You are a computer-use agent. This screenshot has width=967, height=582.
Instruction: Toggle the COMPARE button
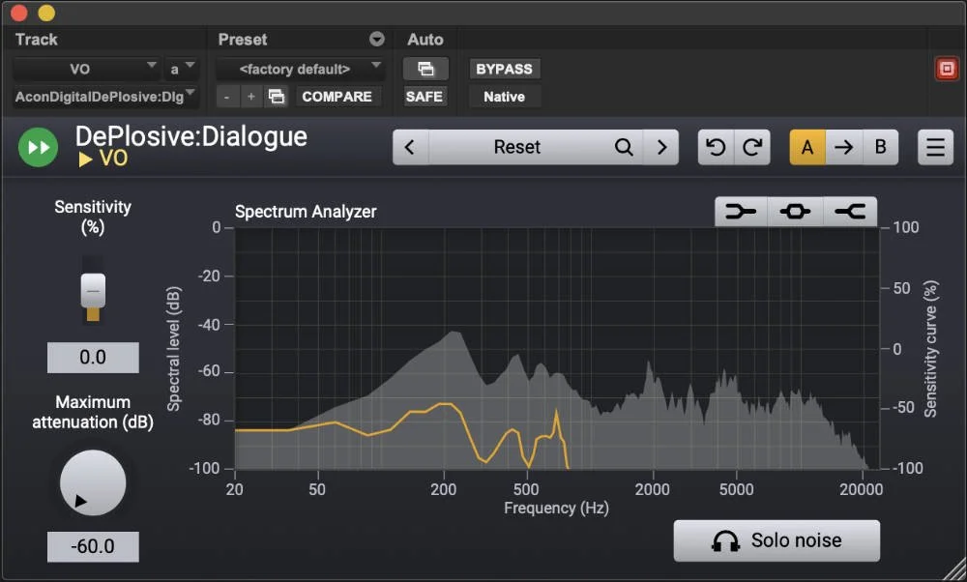point(337,97)
